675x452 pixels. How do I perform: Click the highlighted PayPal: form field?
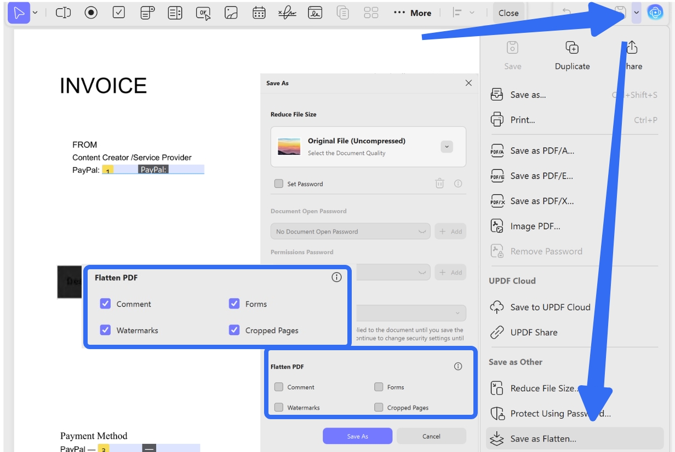[x=153, y=170]
